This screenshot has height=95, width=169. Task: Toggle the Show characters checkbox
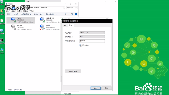80,45
